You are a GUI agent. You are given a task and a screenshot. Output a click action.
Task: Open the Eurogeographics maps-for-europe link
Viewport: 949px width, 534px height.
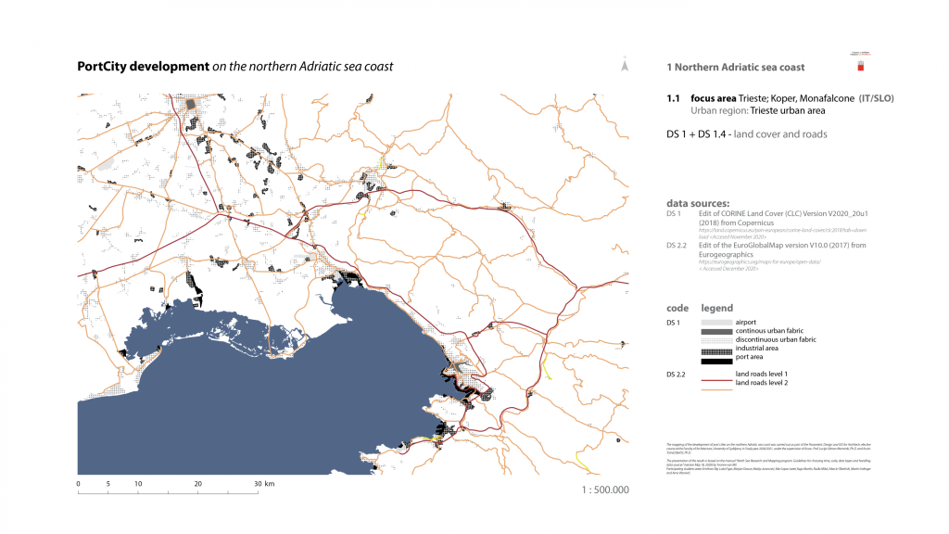coord(760,261)
